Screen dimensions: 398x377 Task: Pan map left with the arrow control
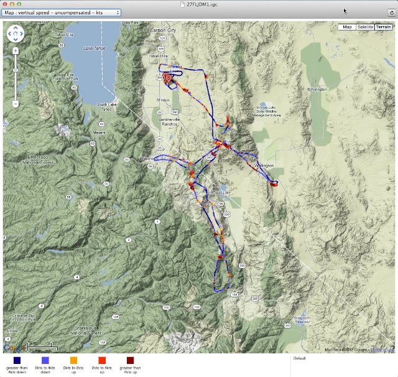[x=11, y=34]
